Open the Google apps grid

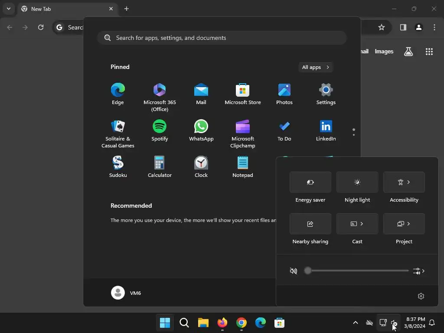pyautogui.click(x=429, y=52)
